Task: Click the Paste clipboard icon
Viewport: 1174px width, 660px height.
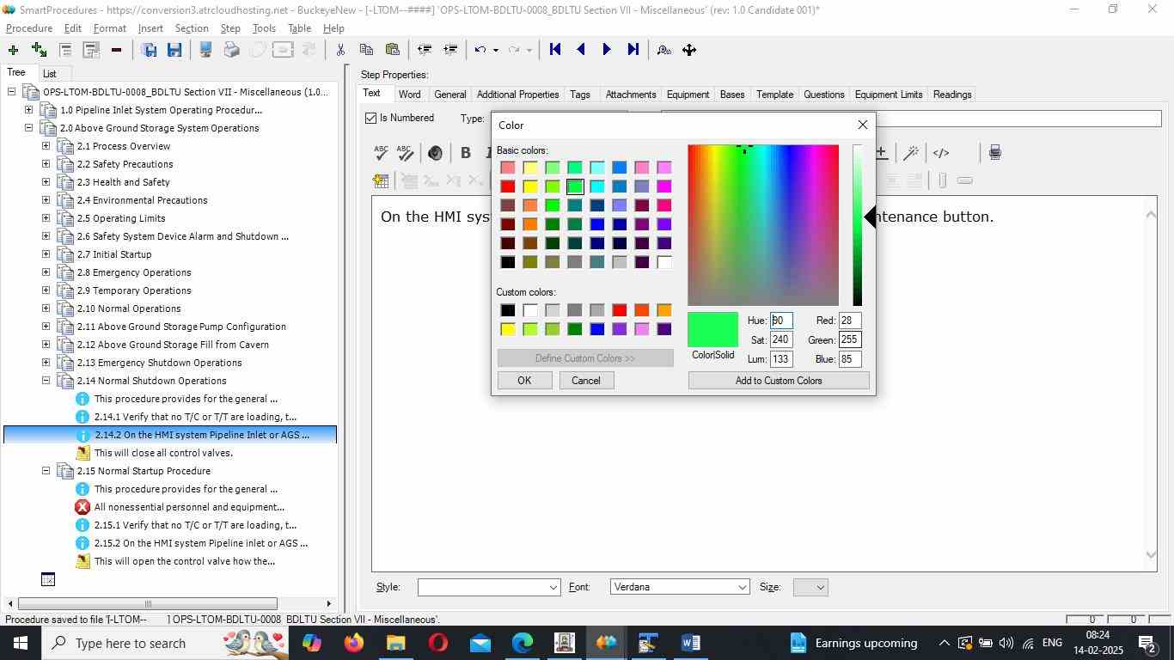Action: pyautogui.click(x=393, y=50)
